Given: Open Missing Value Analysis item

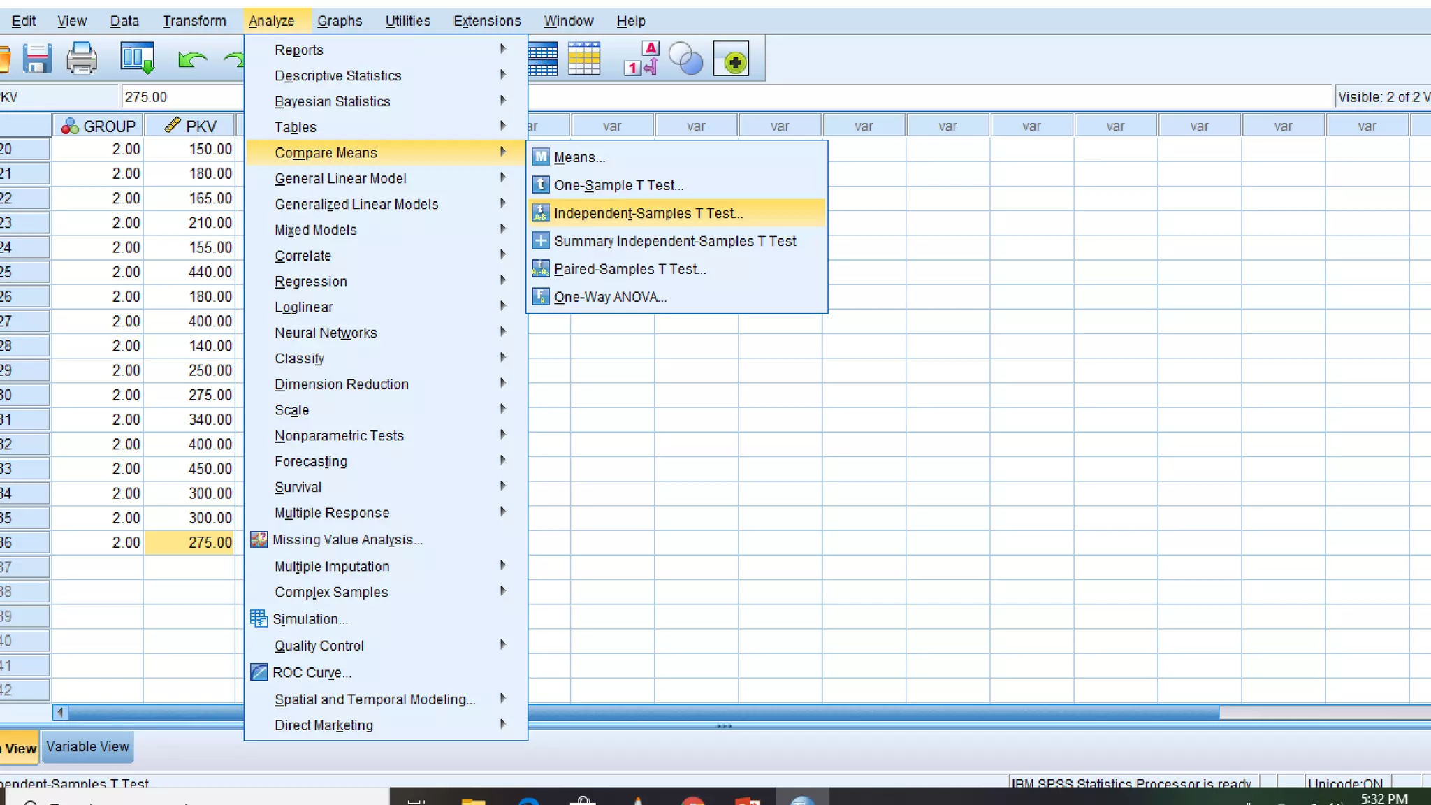Looking at the screenshot, I should [347, 539].
